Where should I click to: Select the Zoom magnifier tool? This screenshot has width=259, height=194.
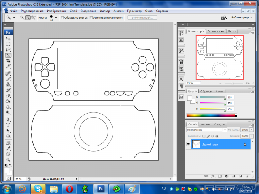pos(8,159)
